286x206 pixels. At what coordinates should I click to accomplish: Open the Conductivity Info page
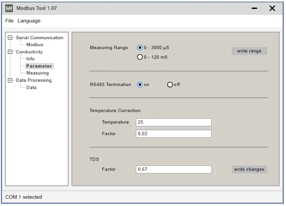(31, 59)
